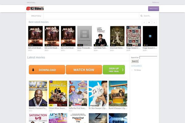185x123 pixels.
Task: Open the black placeholder Fargo Season 2 poster
Action: tap(150, 36)
